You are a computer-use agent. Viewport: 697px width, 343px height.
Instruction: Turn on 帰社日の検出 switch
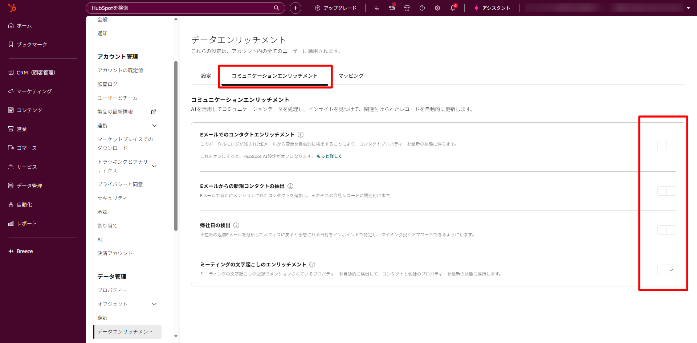click(x=667, y=230)
